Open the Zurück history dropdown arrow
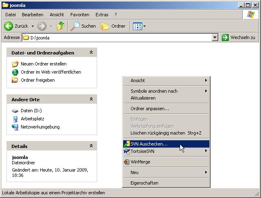Screen dimensions: 261x198 pos(33,26)
